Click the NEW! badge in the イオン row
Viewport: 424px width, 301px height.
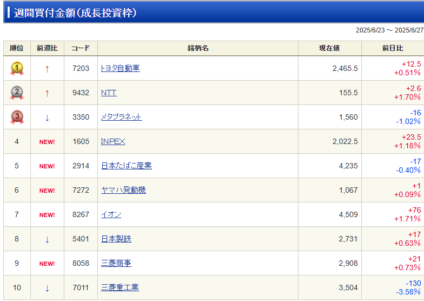47,215
